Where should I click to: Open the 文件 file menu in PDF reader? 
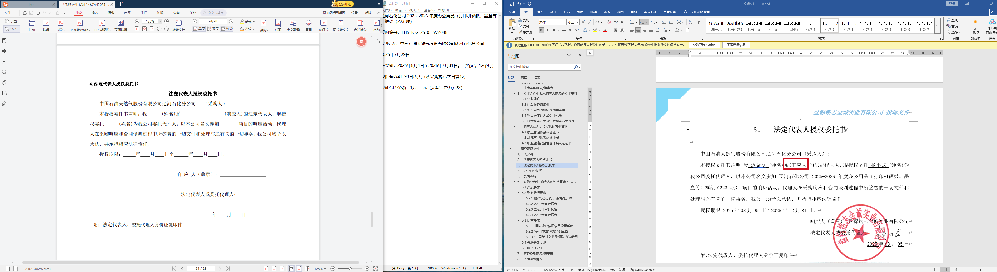click(x=9, y=13)
